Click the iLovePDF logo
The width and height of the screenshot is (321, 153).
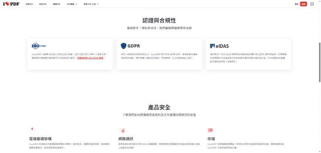click(x=11, y=4)
